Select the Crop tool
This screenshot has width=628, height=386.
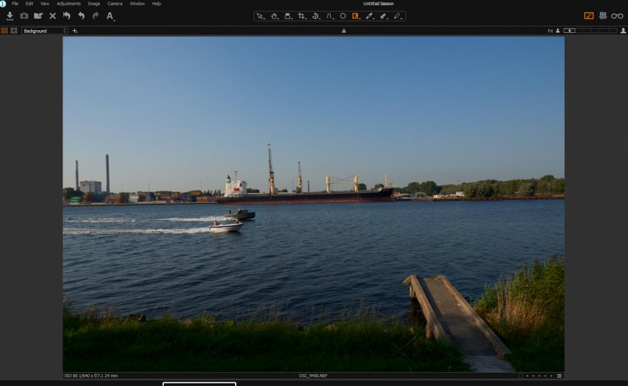point(302,16)
